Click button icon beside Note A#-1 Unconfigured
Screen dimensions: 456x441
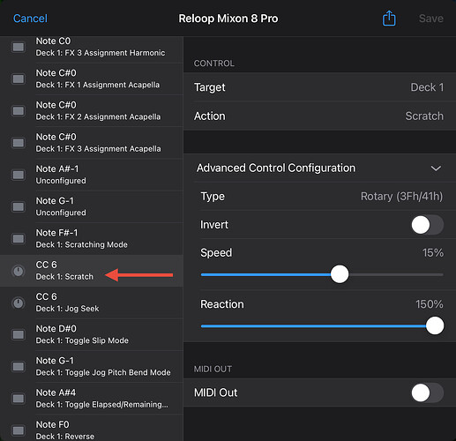pos(19,175)
